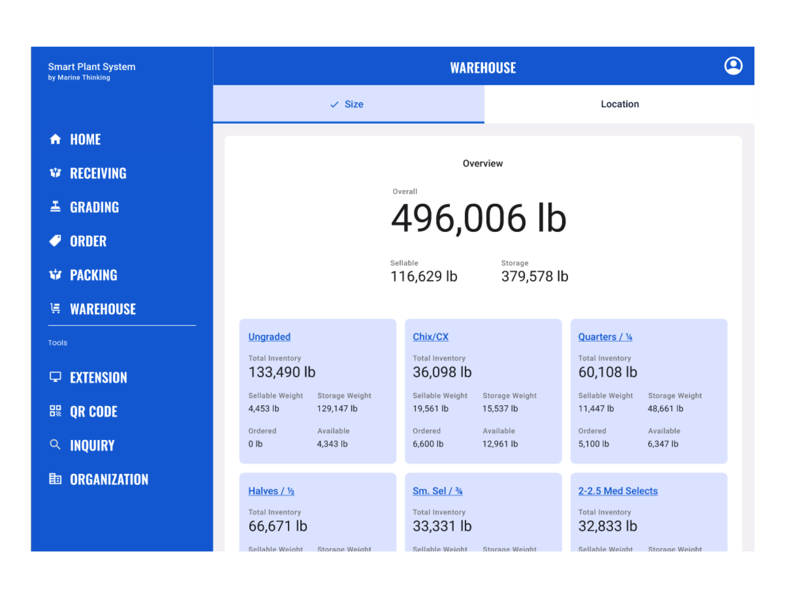Click the Receiving box icon
785x598 pixels.
coord(55,173)
